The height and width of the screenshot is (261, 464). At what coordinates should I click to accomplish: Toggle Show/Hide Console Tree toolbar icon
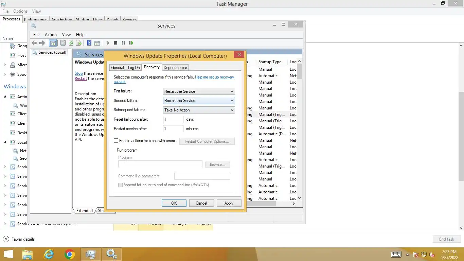pyautogui.click(x=53, y=43)
